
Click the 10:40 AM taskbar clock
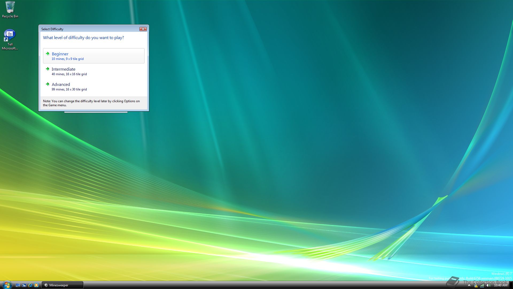coord(500,285)
